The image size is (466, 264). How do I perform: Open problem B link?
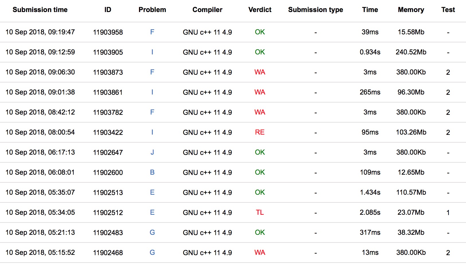pos(152,172)
